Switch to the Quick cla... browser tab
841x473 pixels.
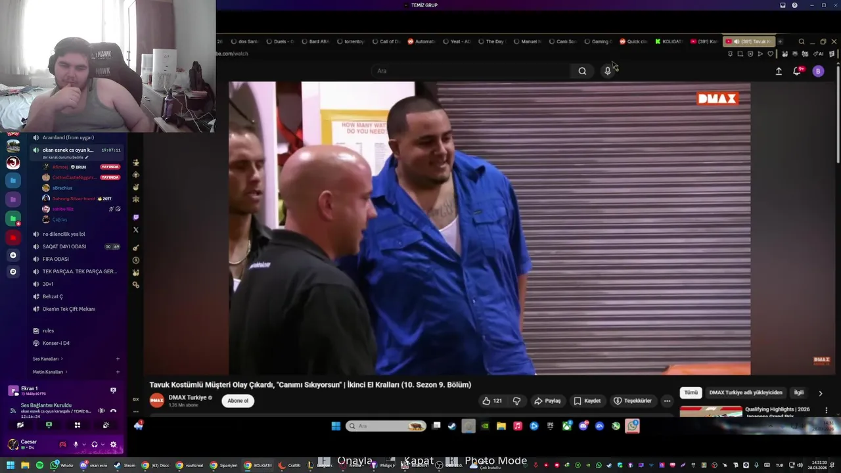pyautogui.click(x=633, y=41)
